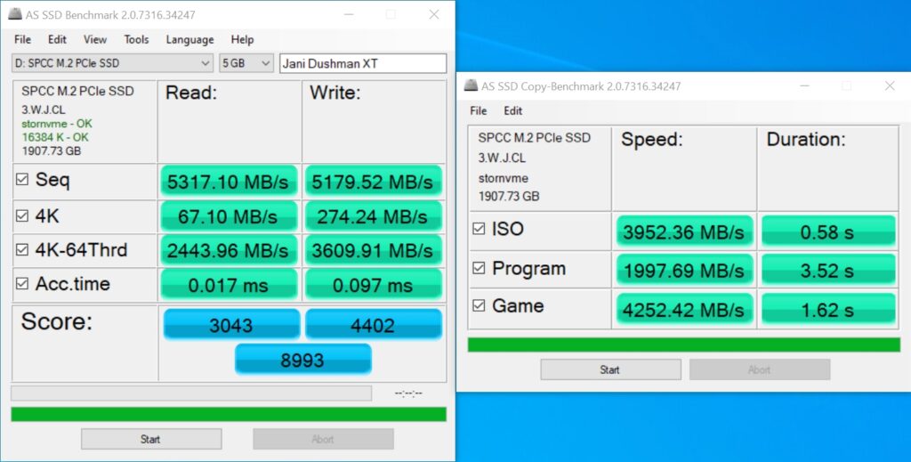Open File menu in AS SSD Benchmark window
The width and height of the screenshot is (911, 462).
[22, 39]
